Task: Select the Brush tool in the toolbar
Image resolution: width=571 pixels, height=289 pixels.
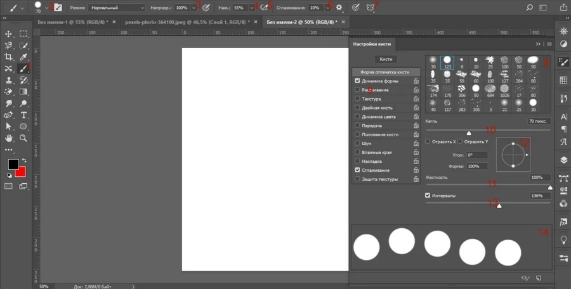Action: [23, 68]
